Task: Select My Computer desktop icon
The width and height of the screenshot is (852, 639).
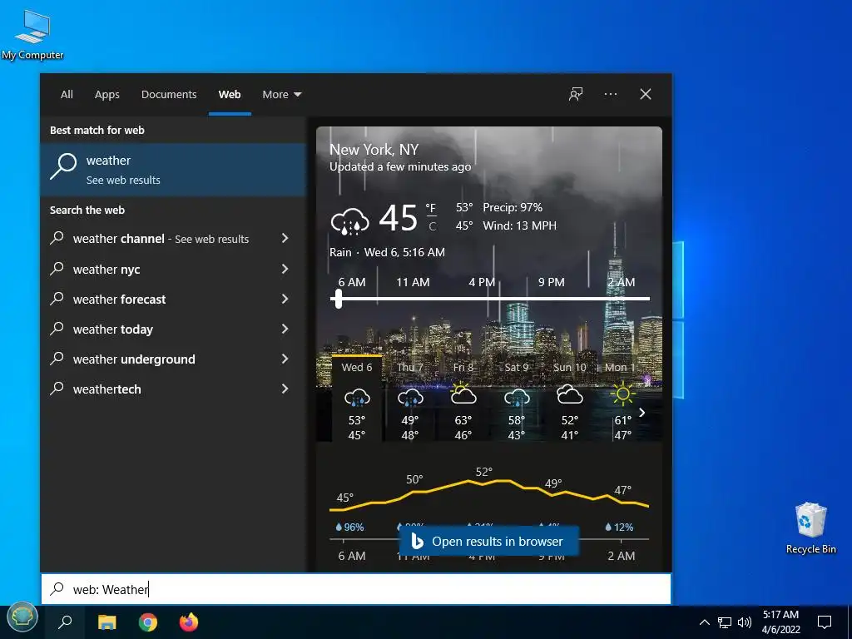Action: tap(32, 35)
